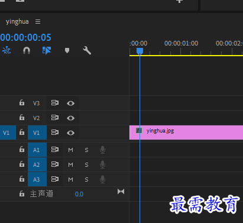Enable voice-over record on A3

[x=102, y=179]
